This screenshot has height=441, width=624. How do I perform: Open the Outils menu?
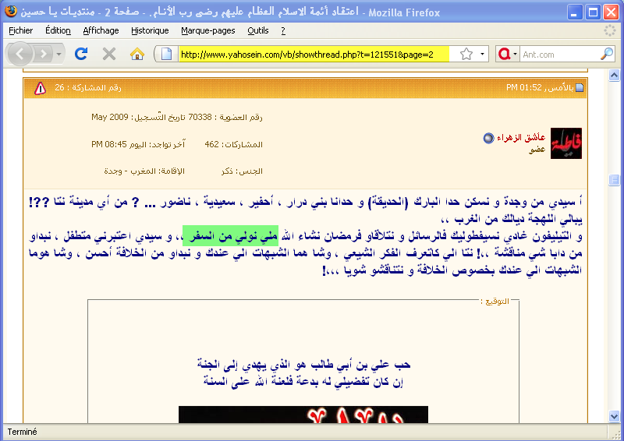[258, 30]
